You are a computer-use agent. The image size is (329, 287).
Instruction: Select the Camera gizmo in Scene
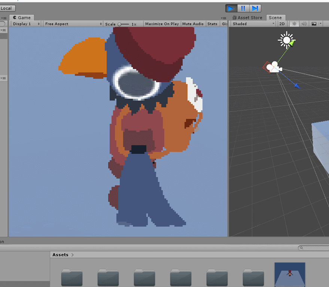[x=273, y=67]
